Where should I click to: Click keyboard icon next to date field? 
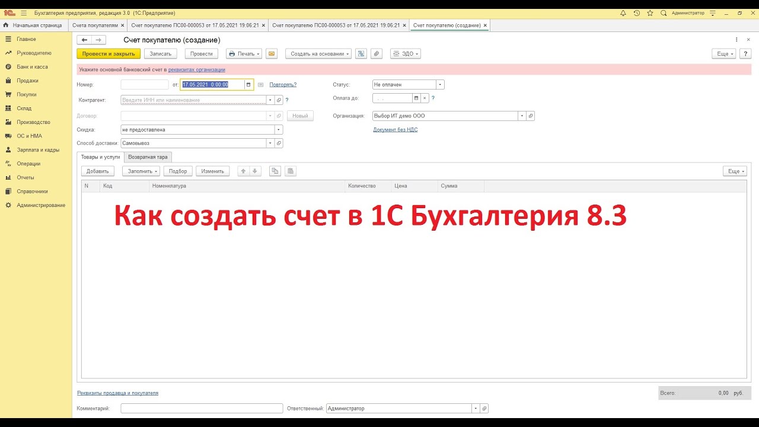(260, 85)
